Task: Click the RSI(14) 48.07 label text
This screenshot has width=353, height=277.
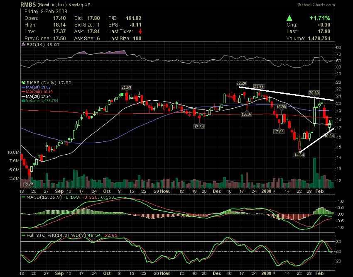Action: (43, 44)
